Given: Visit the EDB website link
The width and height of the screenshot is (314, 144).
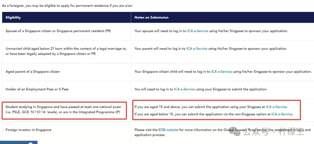Looking at the screenshot, I should pos(168,130).
